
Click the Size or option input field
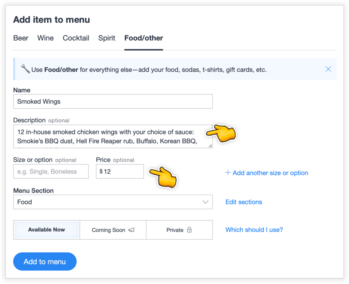click(51, 171)
